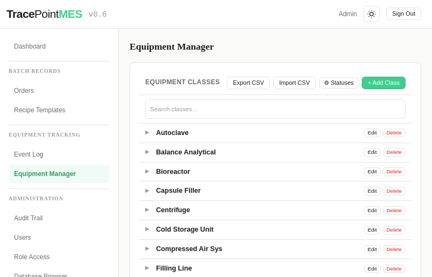Edit the Autoclave class
This screenshot has width=432, height=277.
[372, 133]
